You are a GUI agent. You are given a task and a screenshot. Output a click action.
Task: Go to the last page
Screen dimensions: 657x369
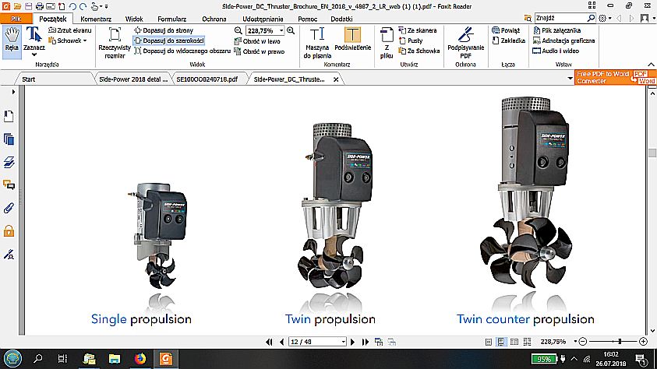pos(366,342)
